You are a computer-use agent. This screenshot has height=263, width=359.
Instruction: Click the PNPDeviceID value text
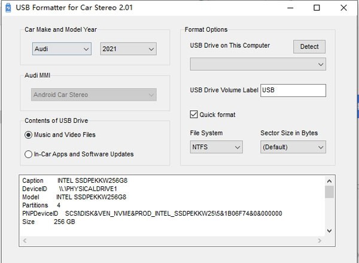(174, 213)
